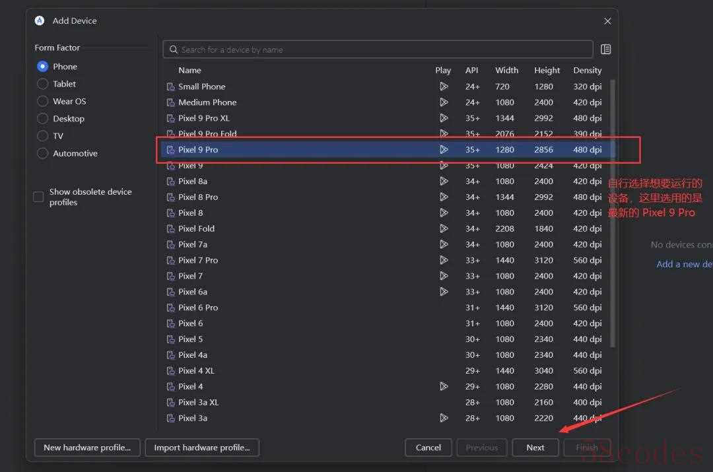Click the Play Store icon for Pixel 7 Pro
The width and height of the screenshot is (713, 472).
coord(444,260)
